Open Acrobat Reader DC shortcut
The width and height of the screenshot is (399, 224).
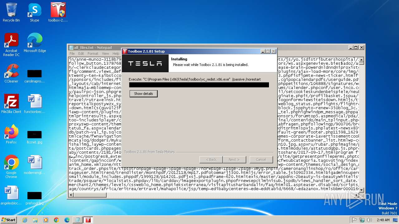coord(11,45)
